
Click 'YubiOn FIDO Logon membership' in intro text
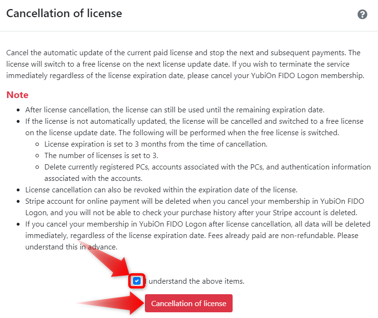coord(307,76)
